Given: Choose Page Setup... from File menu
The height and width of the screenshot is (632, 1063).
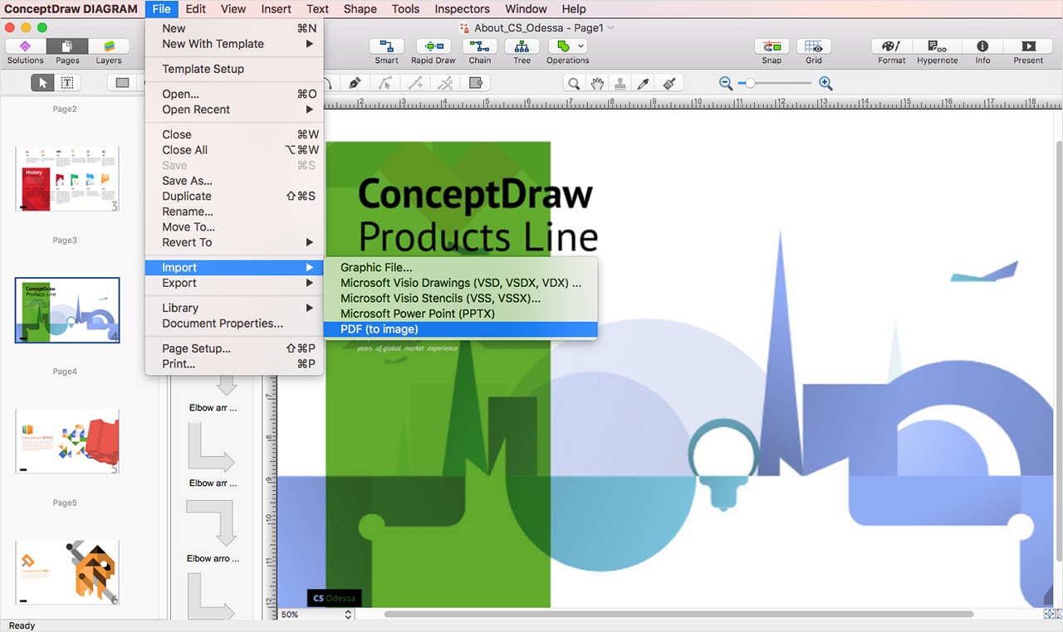Looking at the screenshot, I should pyautogui.click(x=234, y=348).
